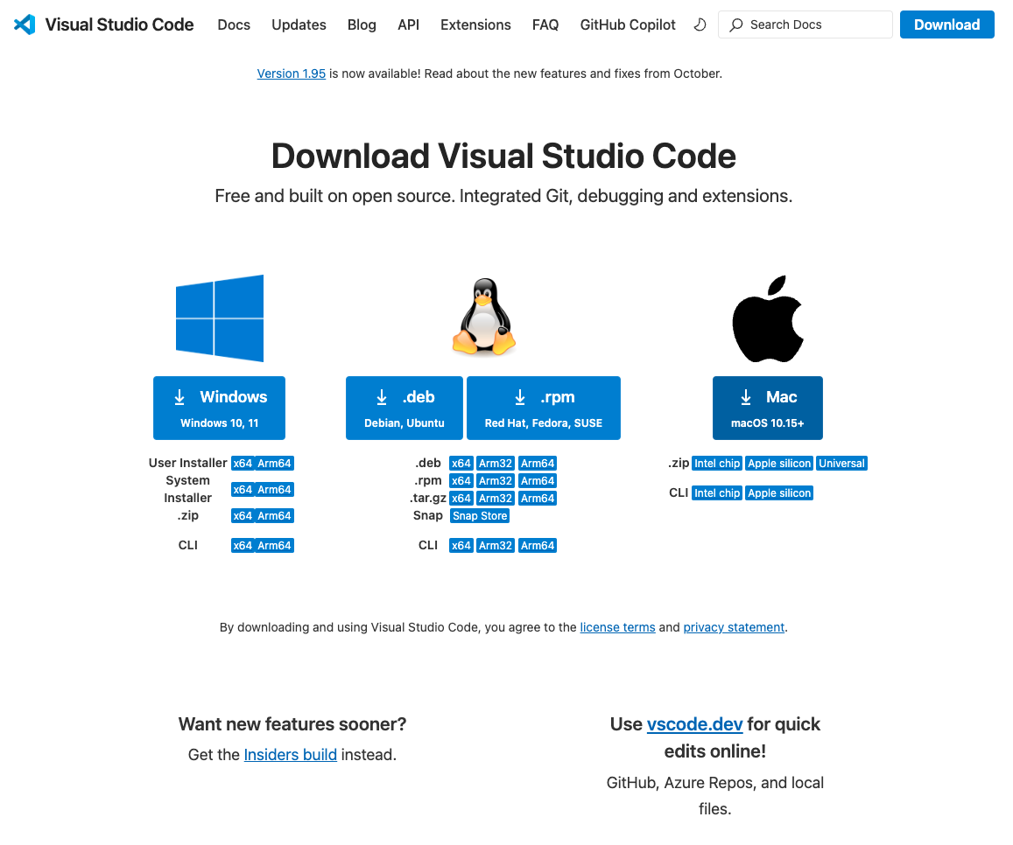Click the 'Visual Studio Code' header title
The width and height of the screenshot is (1013, 845).
click(120, 24)
